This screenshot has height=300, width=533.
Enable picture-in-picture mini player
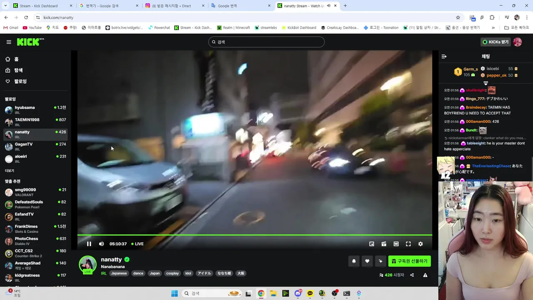point(372,244)
